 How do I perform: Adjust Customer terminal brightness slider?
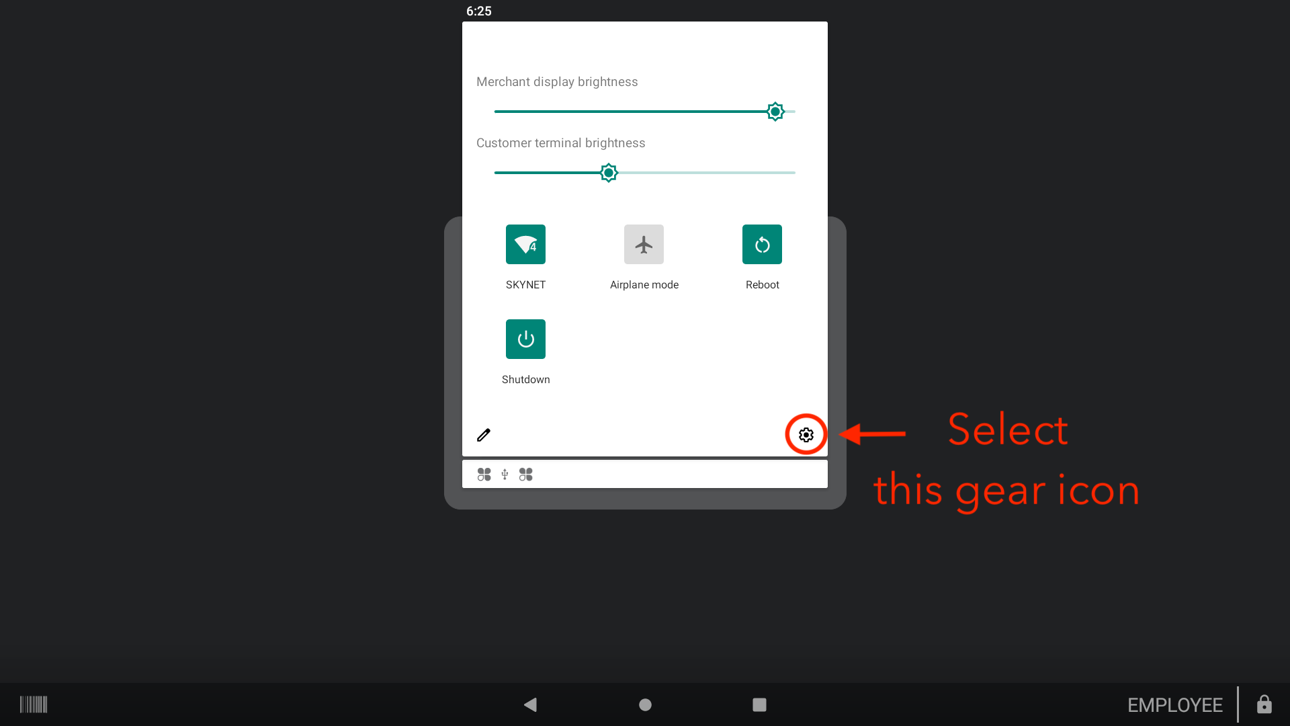[x=645, y=173]
